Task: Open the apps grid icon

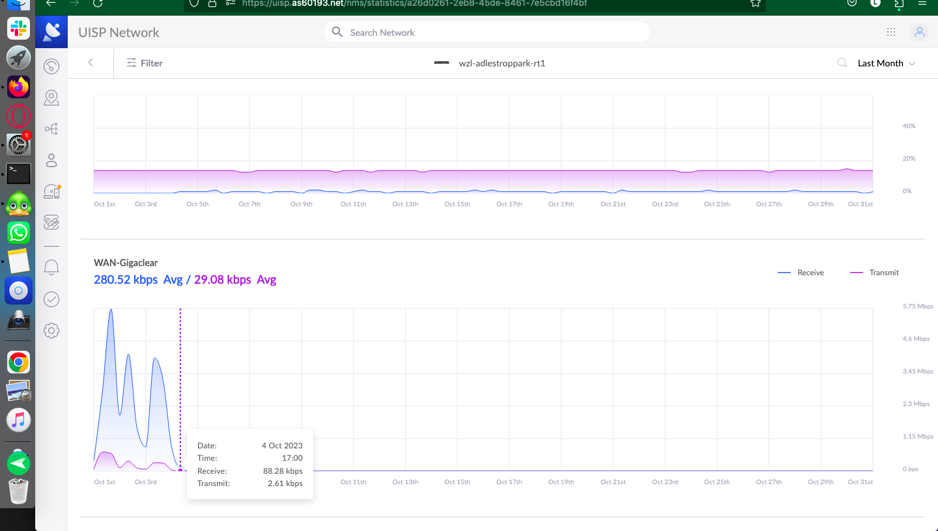Action: pyautogui.click(x=891, y=32)
